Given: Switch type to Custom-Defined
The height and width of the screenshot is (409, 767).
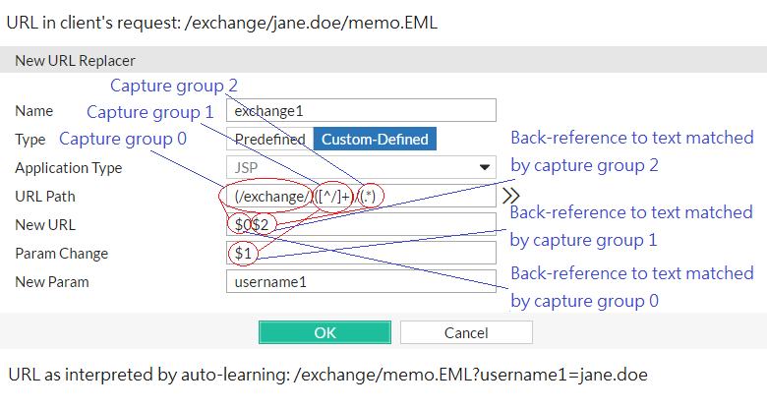Looking at the screenshot, I should coord(375,140).
